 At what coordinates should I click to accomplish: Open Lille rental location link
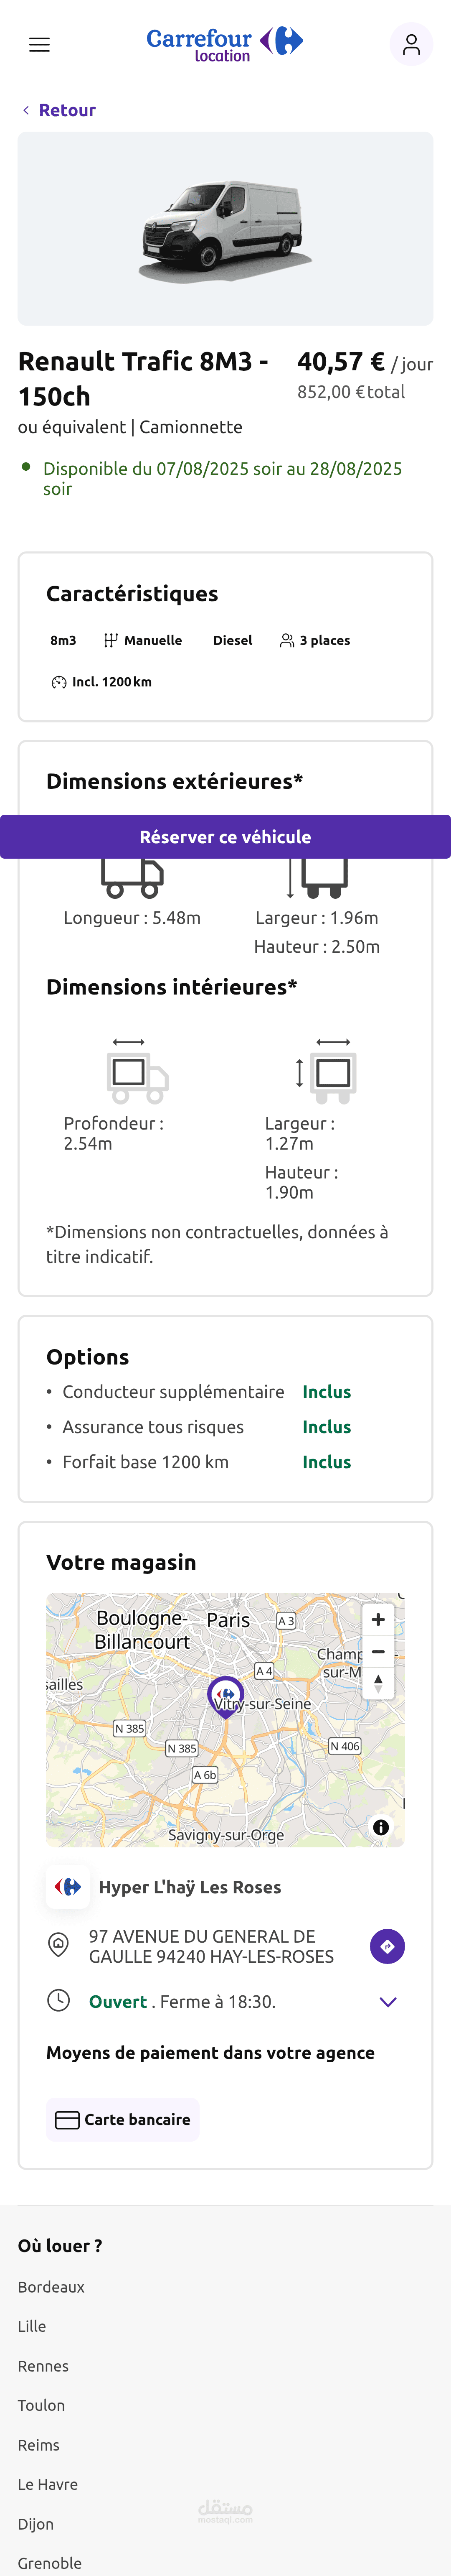tap(32, 2326)
